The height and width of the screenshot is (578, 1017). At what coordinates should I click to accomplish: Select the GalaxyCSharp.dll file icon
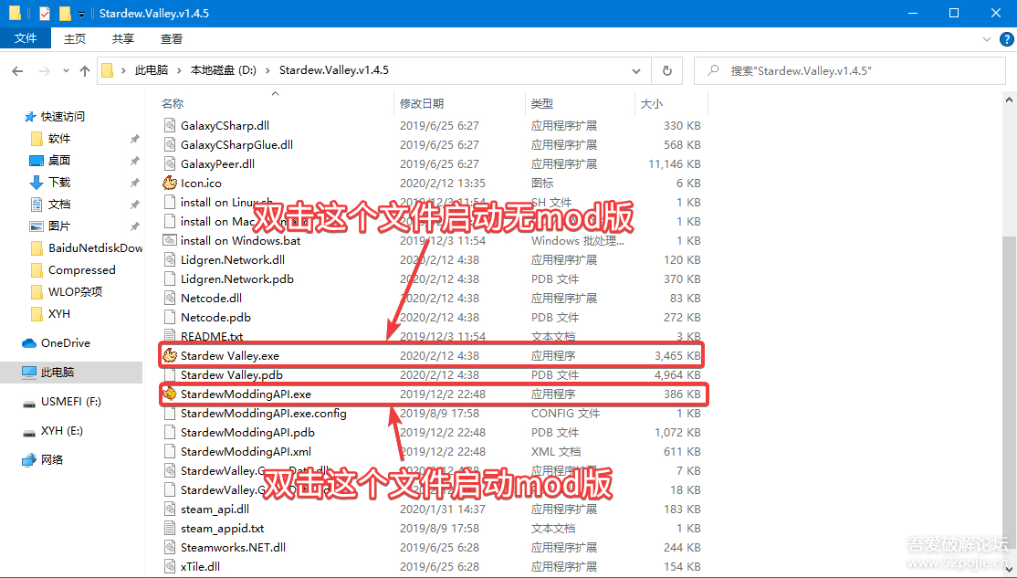click(x=169, y=125)
